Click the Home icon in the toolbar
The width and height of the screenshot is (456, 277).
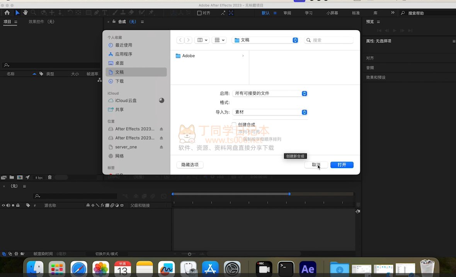click(7, 13)
